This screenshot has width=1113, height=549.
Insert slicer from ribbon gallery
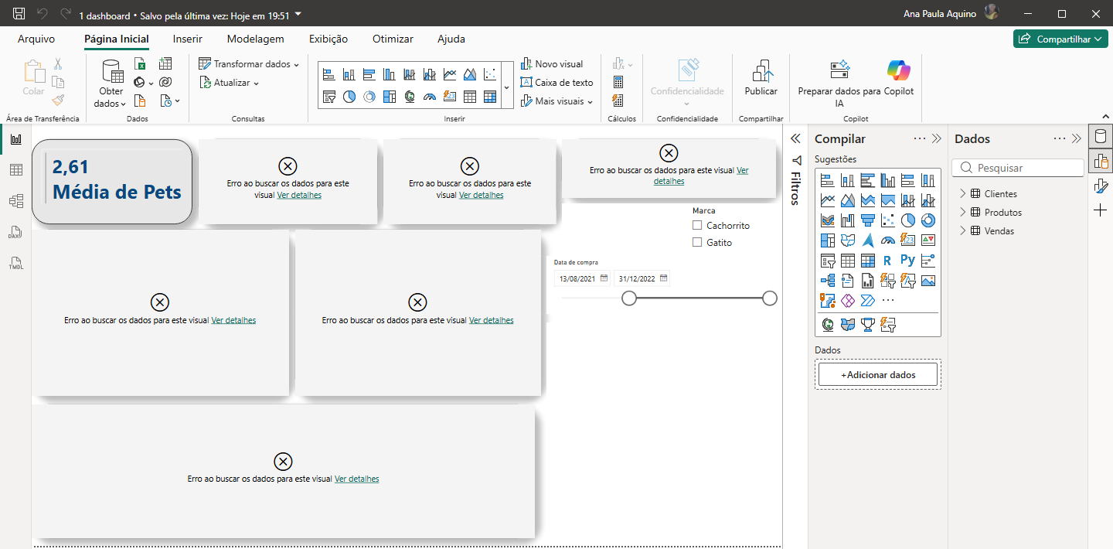click(x=329, y=97)
